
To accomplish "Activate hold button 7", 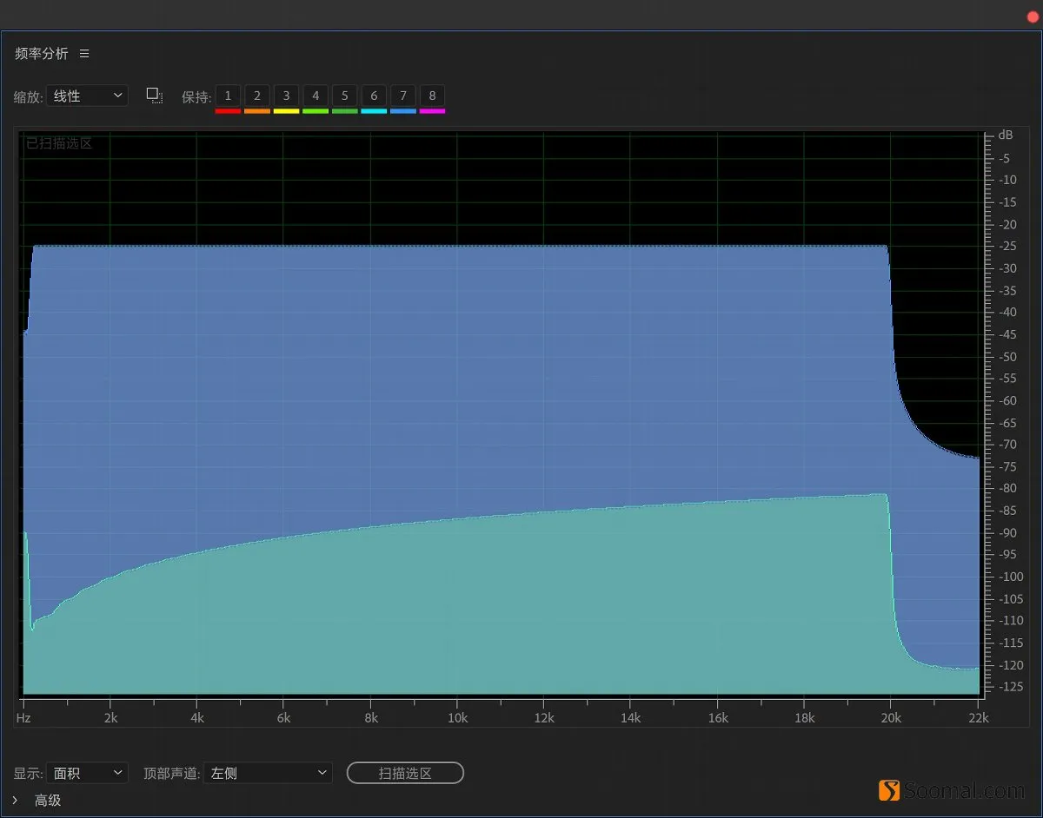I will (403, 96).
